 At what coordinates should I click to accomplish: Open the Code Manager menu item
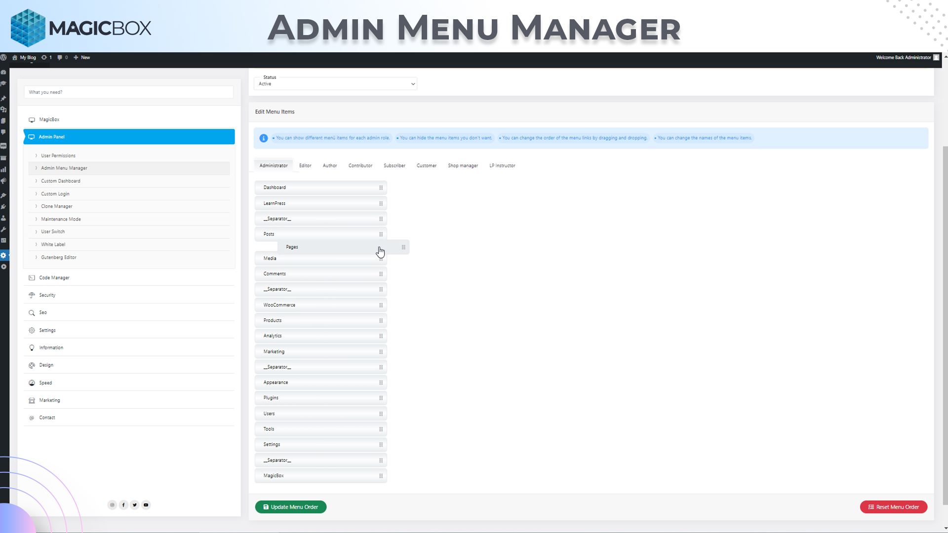[129, 278]
